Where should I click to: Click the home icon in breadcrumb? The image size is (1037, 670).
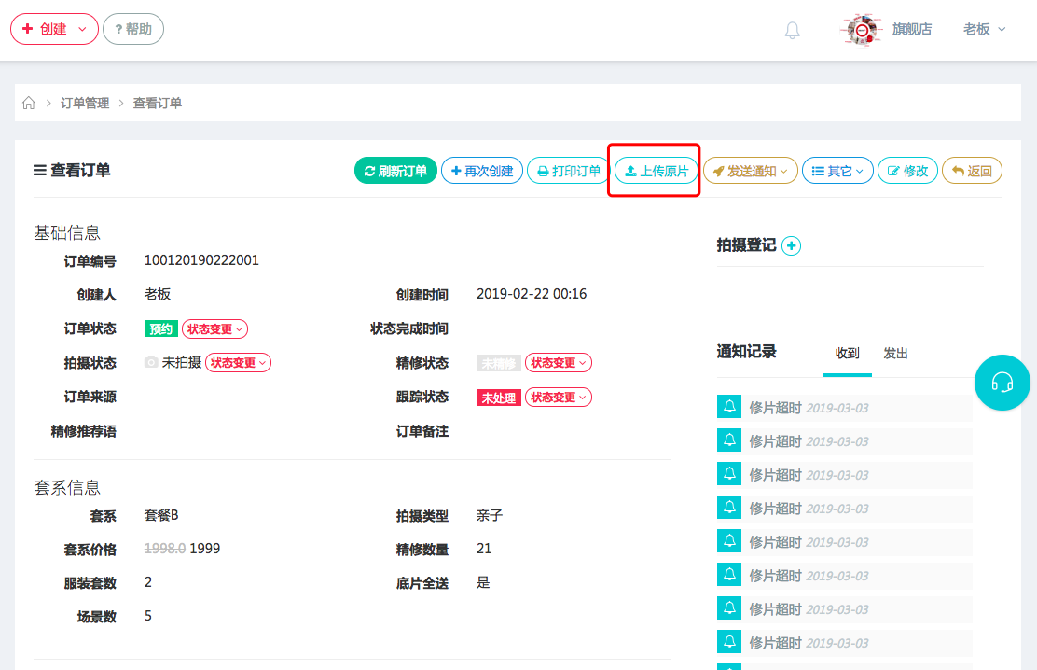29,103
